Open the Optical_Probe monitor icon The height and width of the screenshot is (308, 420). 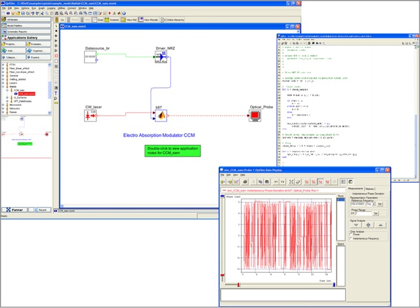(x=255, y=115)
